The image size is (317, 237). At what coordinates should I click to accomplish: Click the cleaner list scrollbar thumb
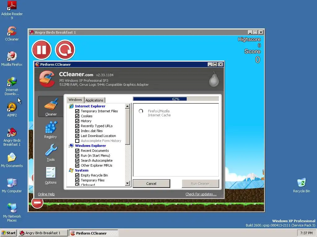click(x=127, y=127)
